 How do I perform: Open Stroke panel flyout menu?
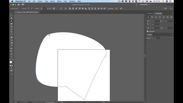click(172, 35)
